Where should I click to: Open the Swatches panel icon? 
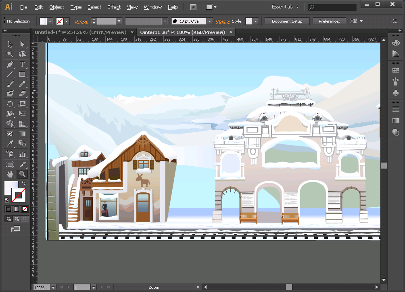(396, 70)
